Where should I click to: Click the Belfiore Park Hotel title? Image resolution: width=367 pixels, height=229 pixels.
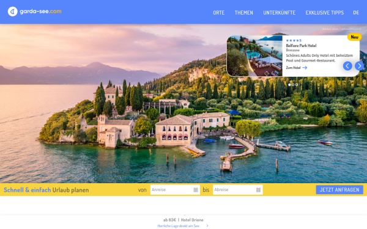coord(301,46)
